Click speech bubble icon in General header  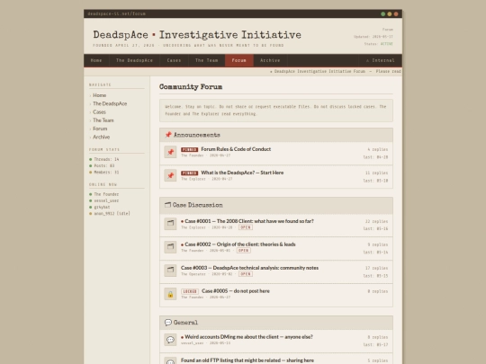click(168, 323)
